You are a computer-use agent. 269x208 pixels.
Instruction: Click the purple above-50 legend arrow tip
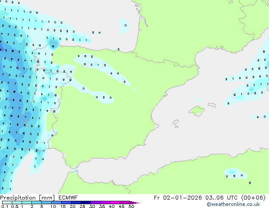coord(134,202)
